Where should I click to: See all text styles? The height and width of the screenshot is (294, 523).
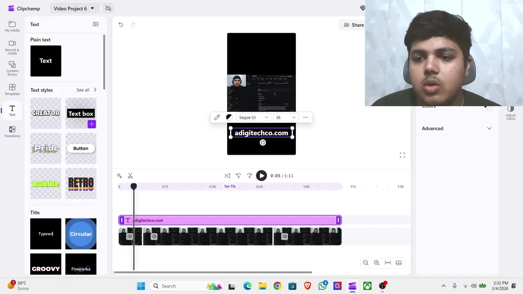point(87,90)
